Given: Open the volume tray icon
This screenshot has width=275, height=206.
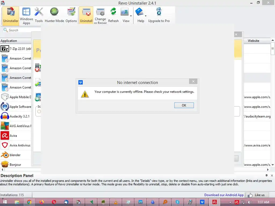Looking at the screenshot, I should [249, 202].
